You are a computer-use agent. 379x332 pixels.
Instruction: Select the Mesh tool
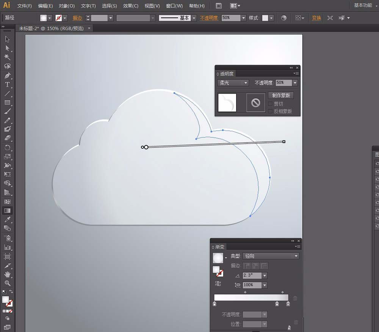point(7,201)
